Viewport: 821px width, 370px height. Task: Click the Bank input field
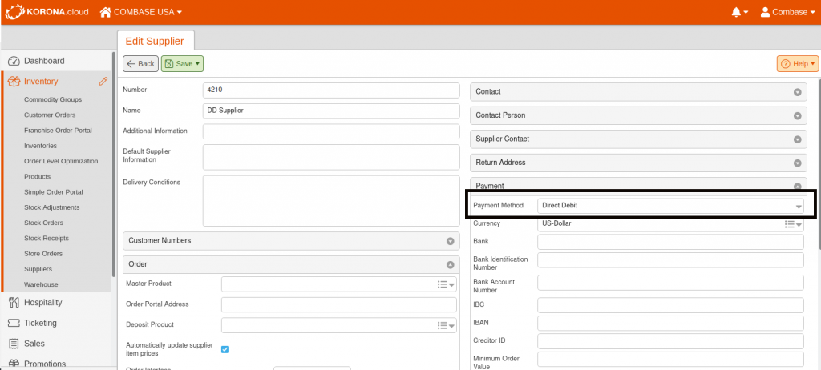(670, 242)
